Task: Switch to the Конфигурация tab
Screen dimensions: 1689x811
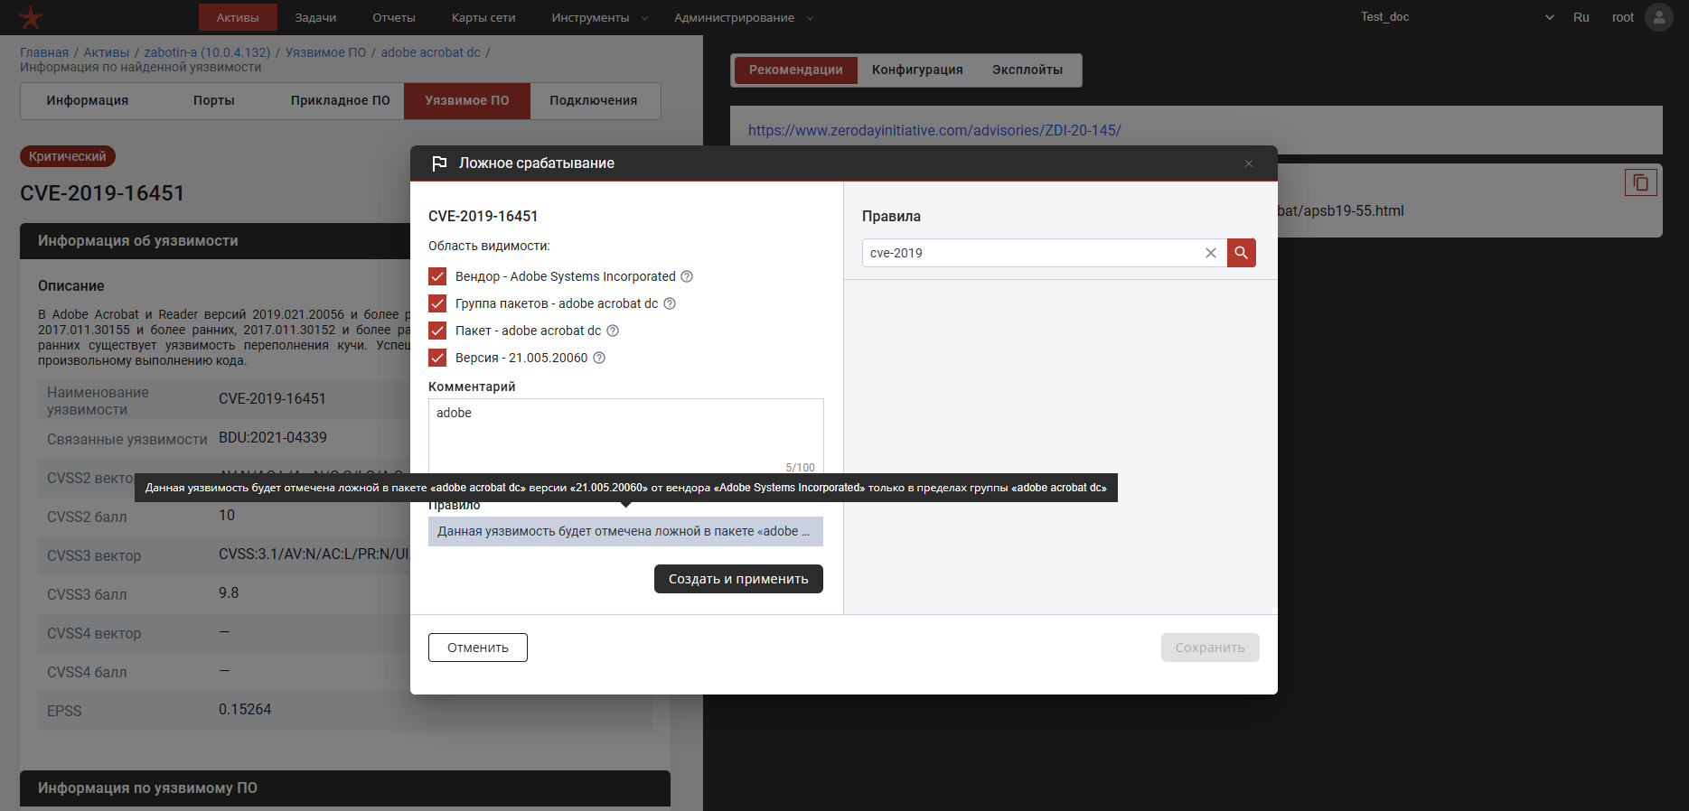Action: point(916,70)
